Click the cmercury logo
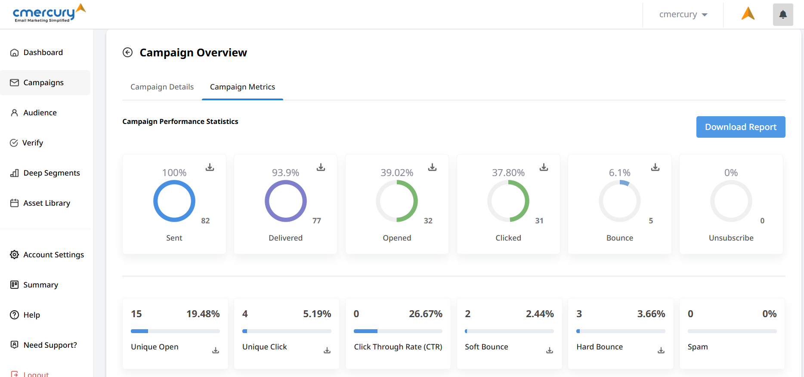 48,13
